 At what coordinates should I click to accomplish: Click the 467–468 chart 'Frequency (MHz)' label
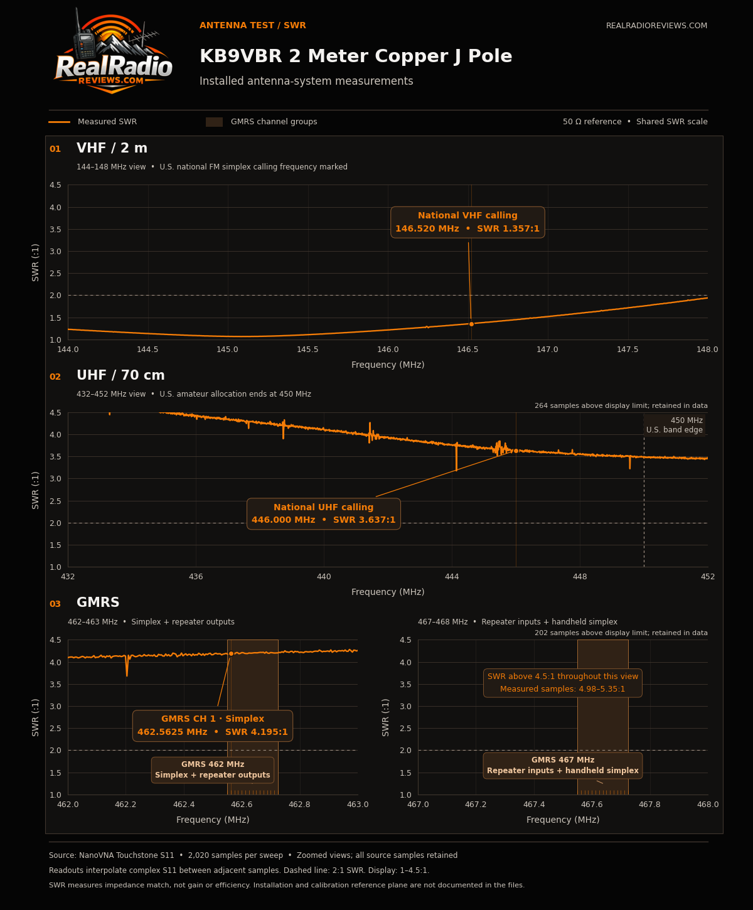coord(563,820)
